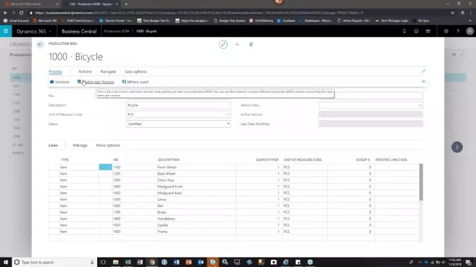The width and height of the screenshot is (476, 267).
Task: Open the Where-used action
Action: [135, 82]
